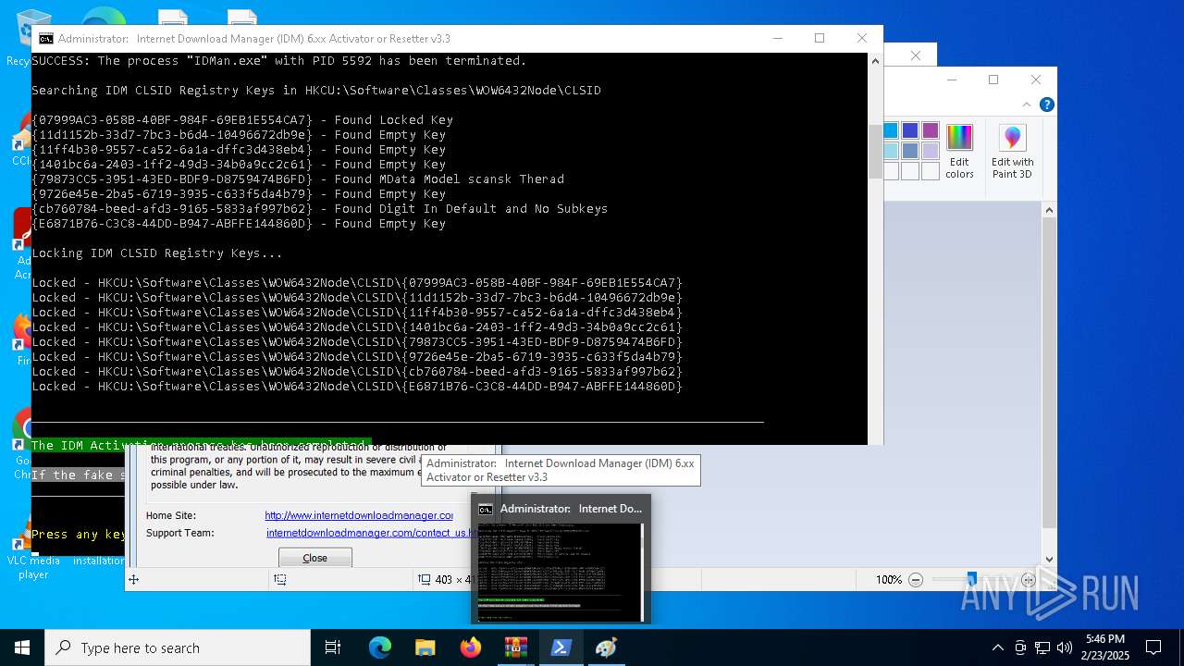Close the IDM Activator command window

(x=862, y=38)
